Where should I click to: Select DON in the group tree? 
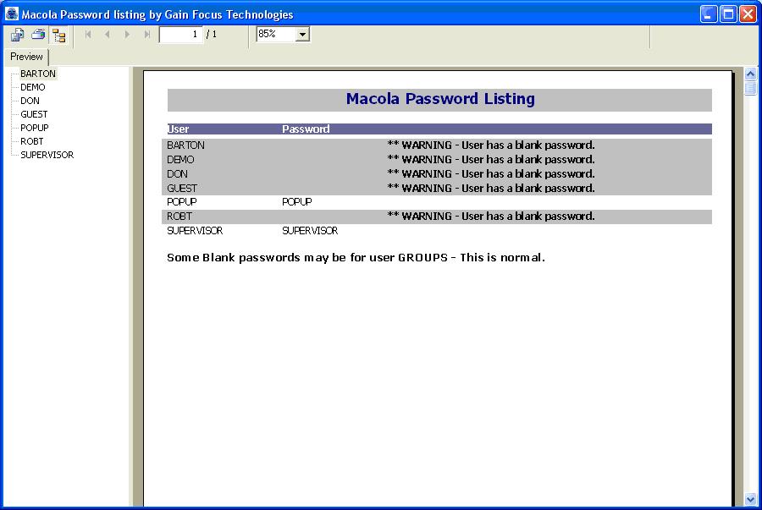(x=30, y=101)
